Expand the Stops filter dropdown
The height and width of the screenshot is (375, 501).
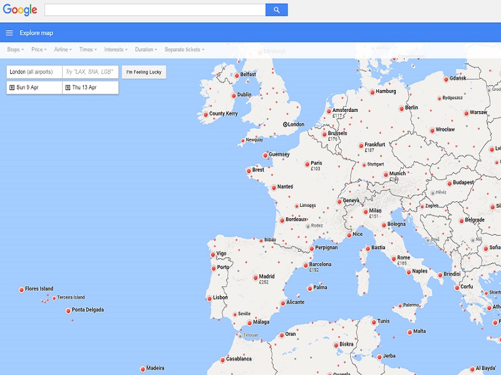15,49
